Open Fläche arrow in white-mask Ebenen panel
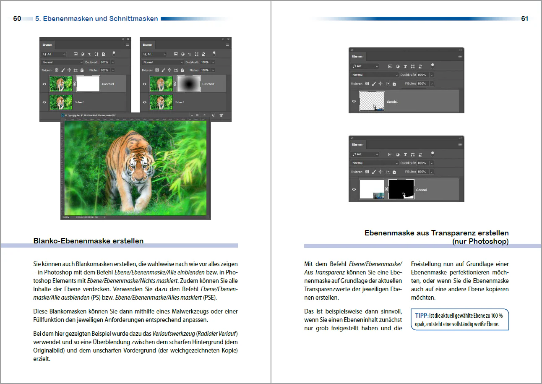This screenshot has height=384, width=542. (112, 71)
